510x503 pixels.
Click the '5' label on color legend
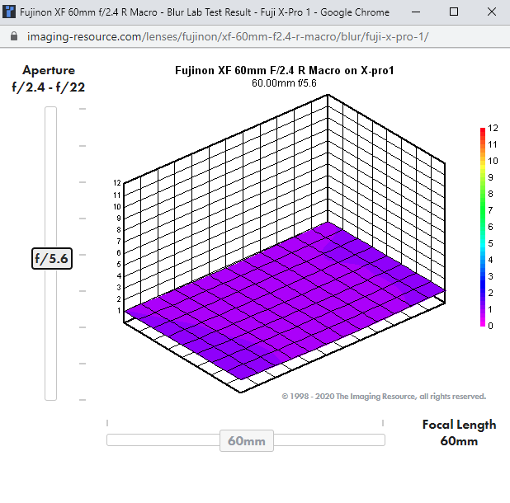click(x=490, y=243)
